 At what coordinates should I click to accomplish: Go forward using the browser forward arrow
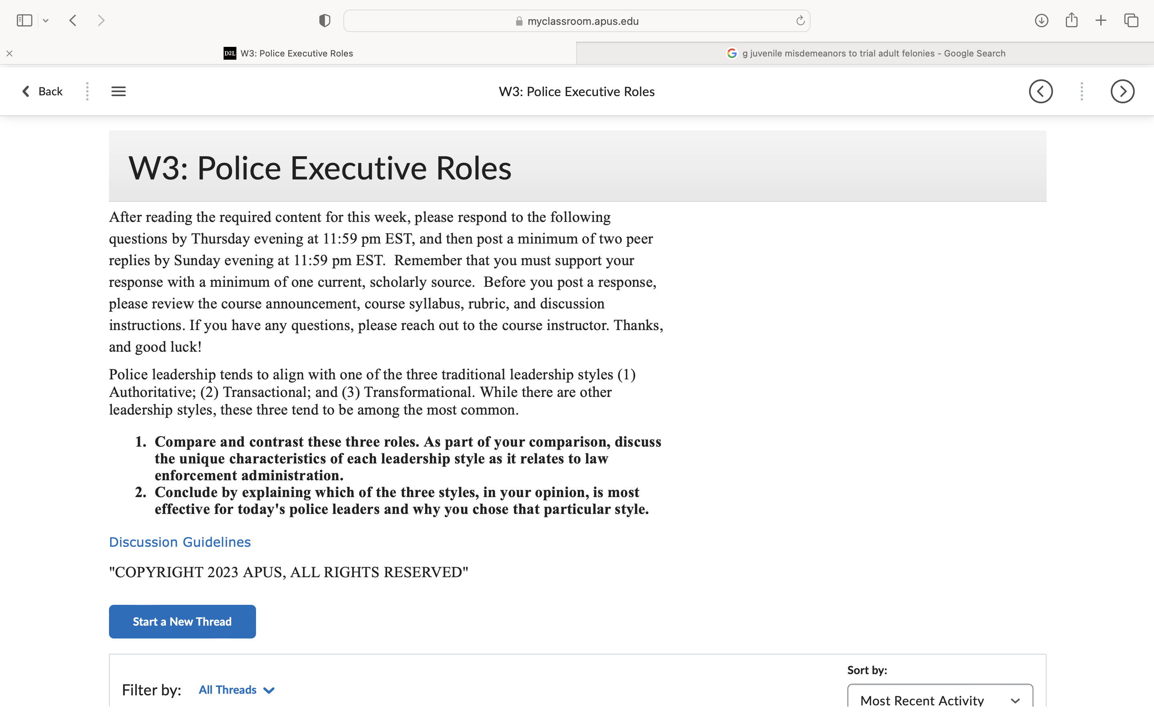point(101,20)
